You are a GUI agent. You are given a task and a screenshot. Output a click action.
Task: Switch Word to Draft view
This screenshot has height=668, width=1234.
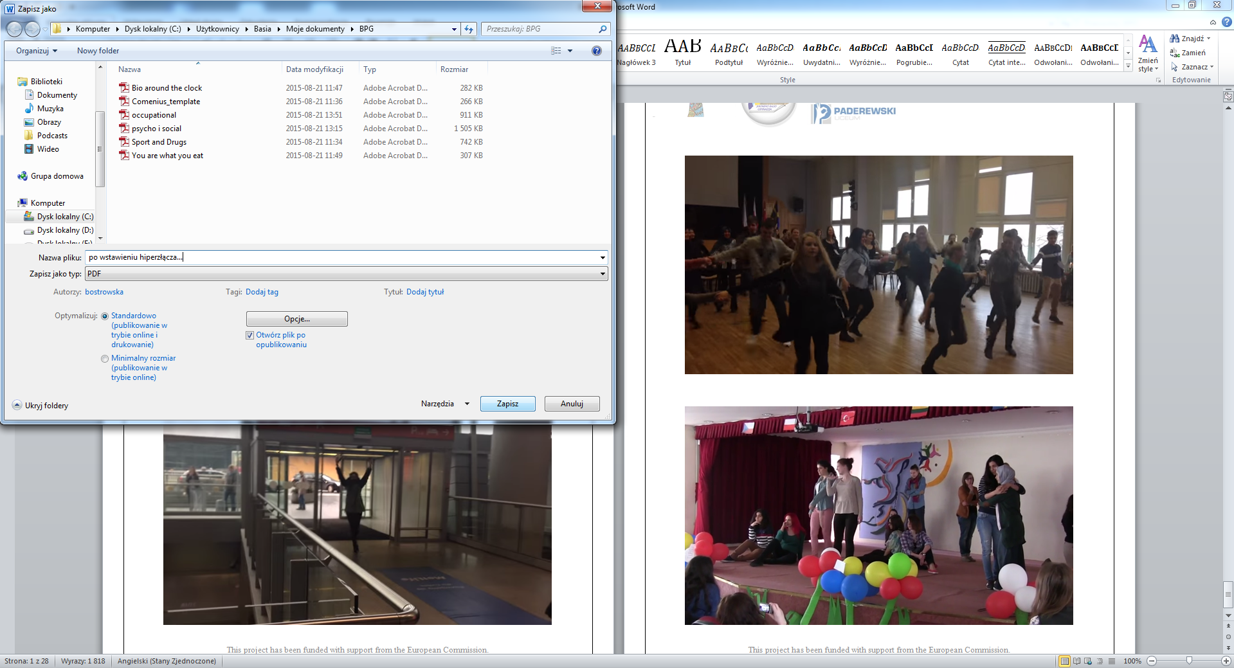1112,661
